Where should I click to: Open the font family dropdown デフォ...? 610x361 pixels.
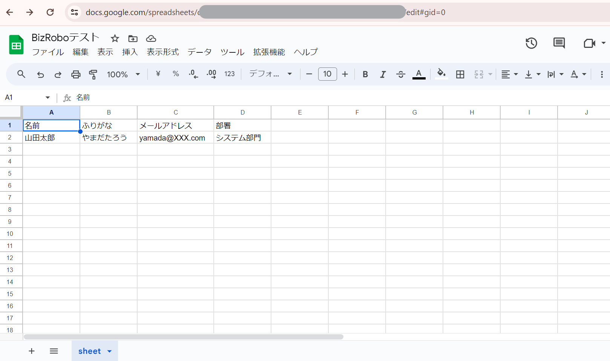point(270,74)
